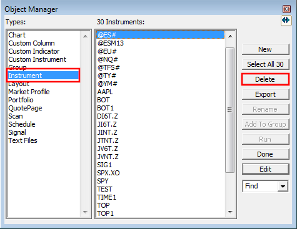
Task: Select the @ES# instrument
Action: (x=160, y=35)
